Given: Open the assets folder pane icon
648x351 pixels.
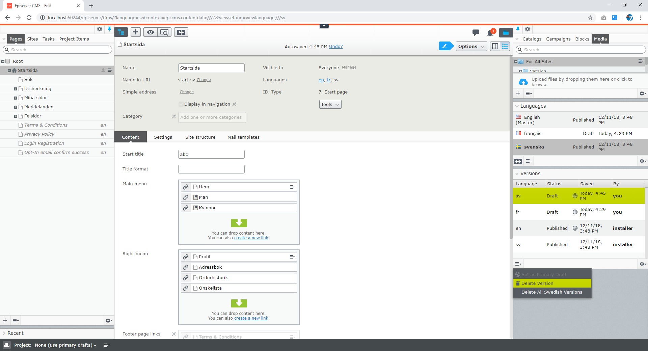Looking at the screenshot, I should (505, 32).
